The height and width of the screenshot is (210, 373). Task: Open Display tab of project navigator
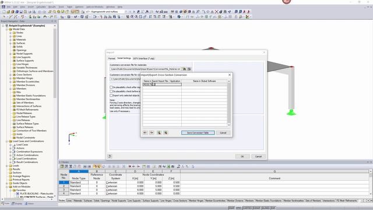click(17, 204)
